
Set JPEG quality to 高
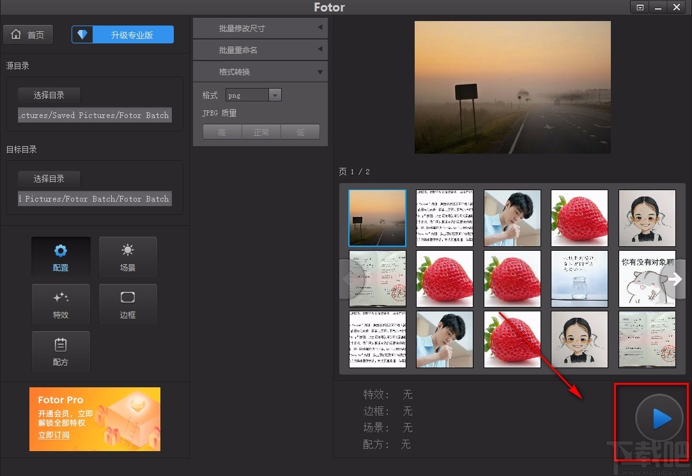(222, 132)
